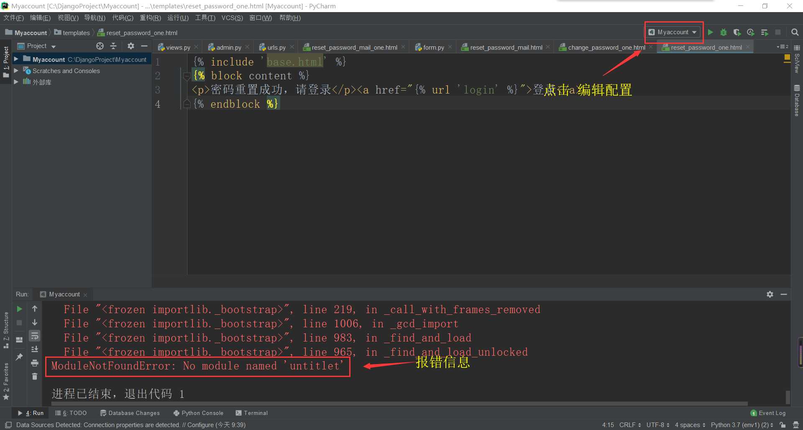This screenshot has width=803, height=430.
Task: Open the Database side panel
Action: [x=797, y=100]
